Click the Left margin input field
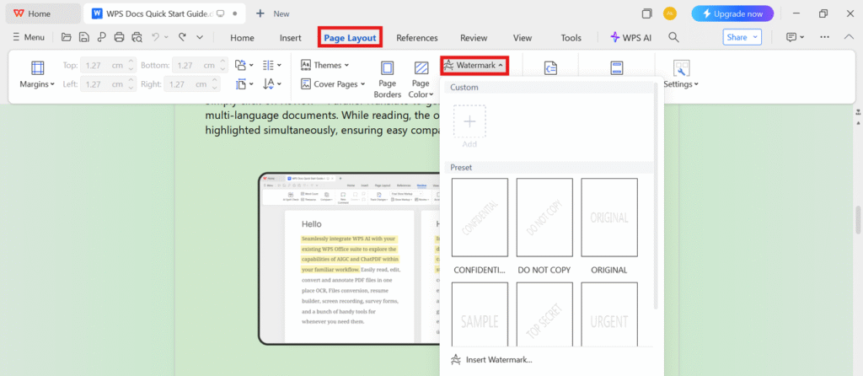The height and width of the screenshot is (376, 863). coord(108,84)
